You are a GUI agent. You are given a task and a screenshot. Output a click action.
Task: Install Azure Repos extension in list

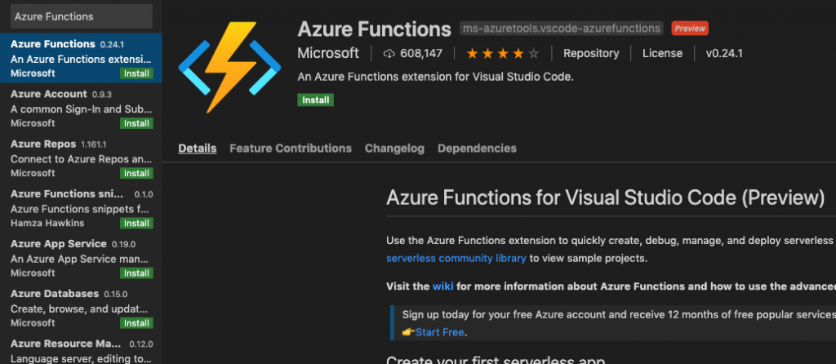click(136, 173)
